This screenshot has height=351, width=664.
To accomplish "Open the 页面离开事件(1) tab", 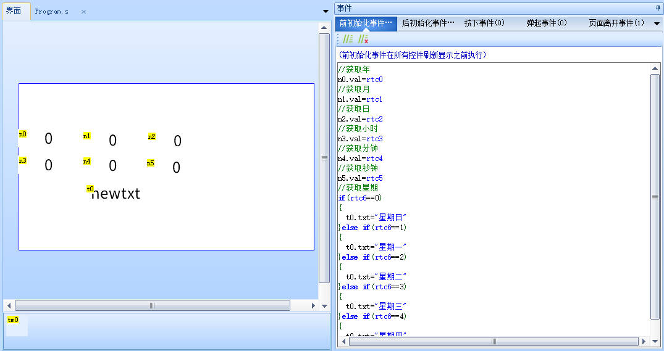I will coord(616,23).
